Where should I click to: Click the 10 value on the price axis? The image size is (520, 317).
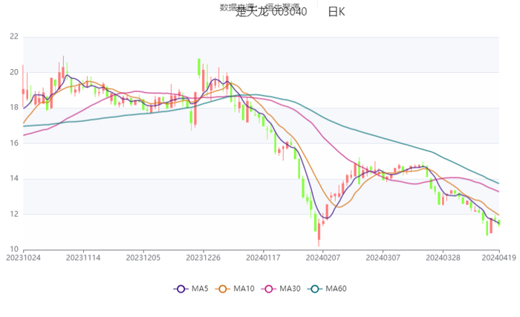point(14,249)
